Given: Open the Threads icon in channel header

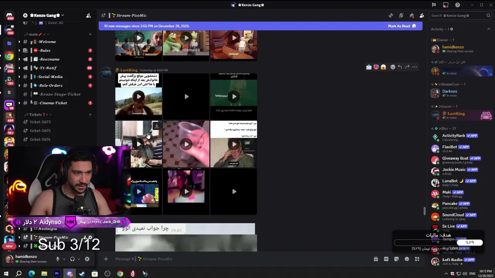Looking at the screenshot, I should point(391,15).
